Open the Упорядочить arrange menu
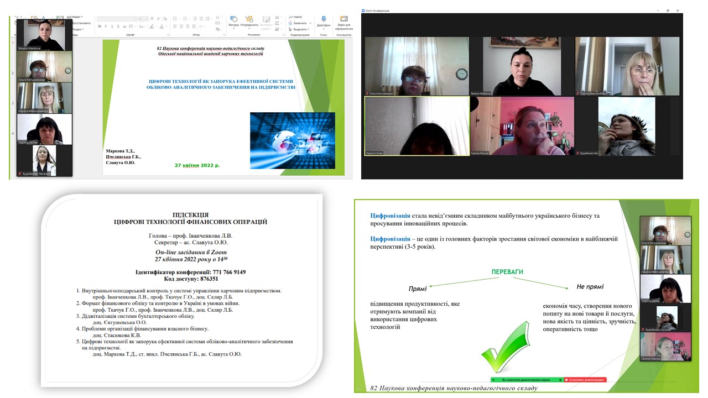The image size is (708, 398). (x=249, y=23)
